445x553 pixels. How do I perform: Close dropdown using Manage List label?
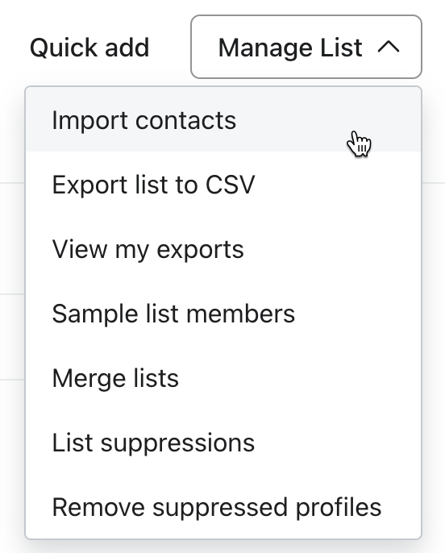[x=290, y=48]
